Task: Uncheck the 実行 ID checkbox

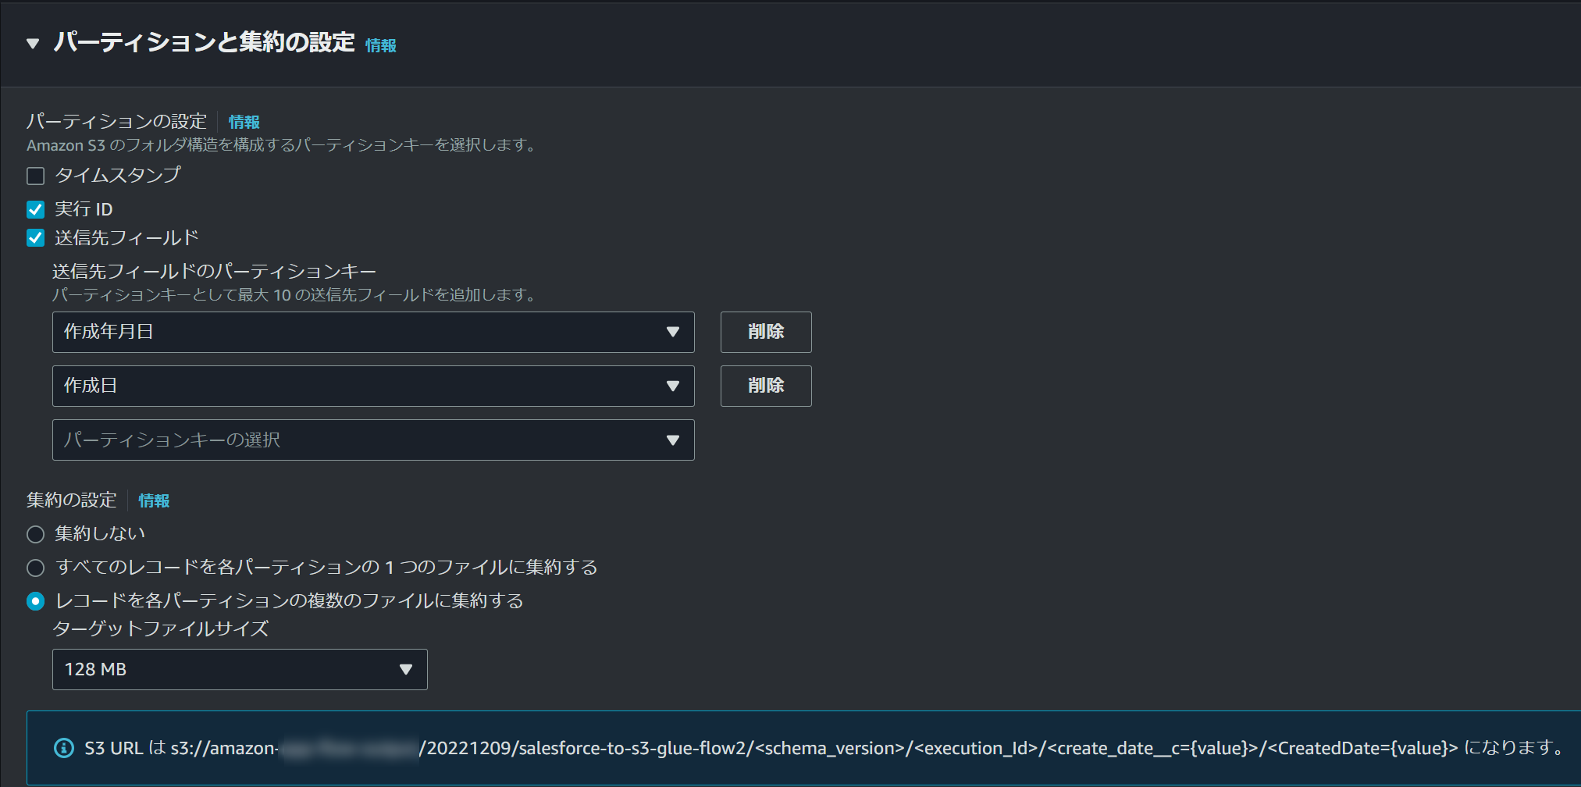Action: pos(35,209)
